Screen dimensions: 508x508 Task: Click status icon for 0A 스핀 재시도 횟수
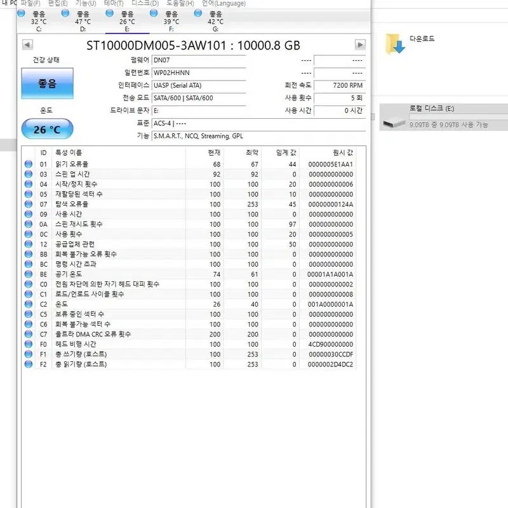[x=29, y=224]
